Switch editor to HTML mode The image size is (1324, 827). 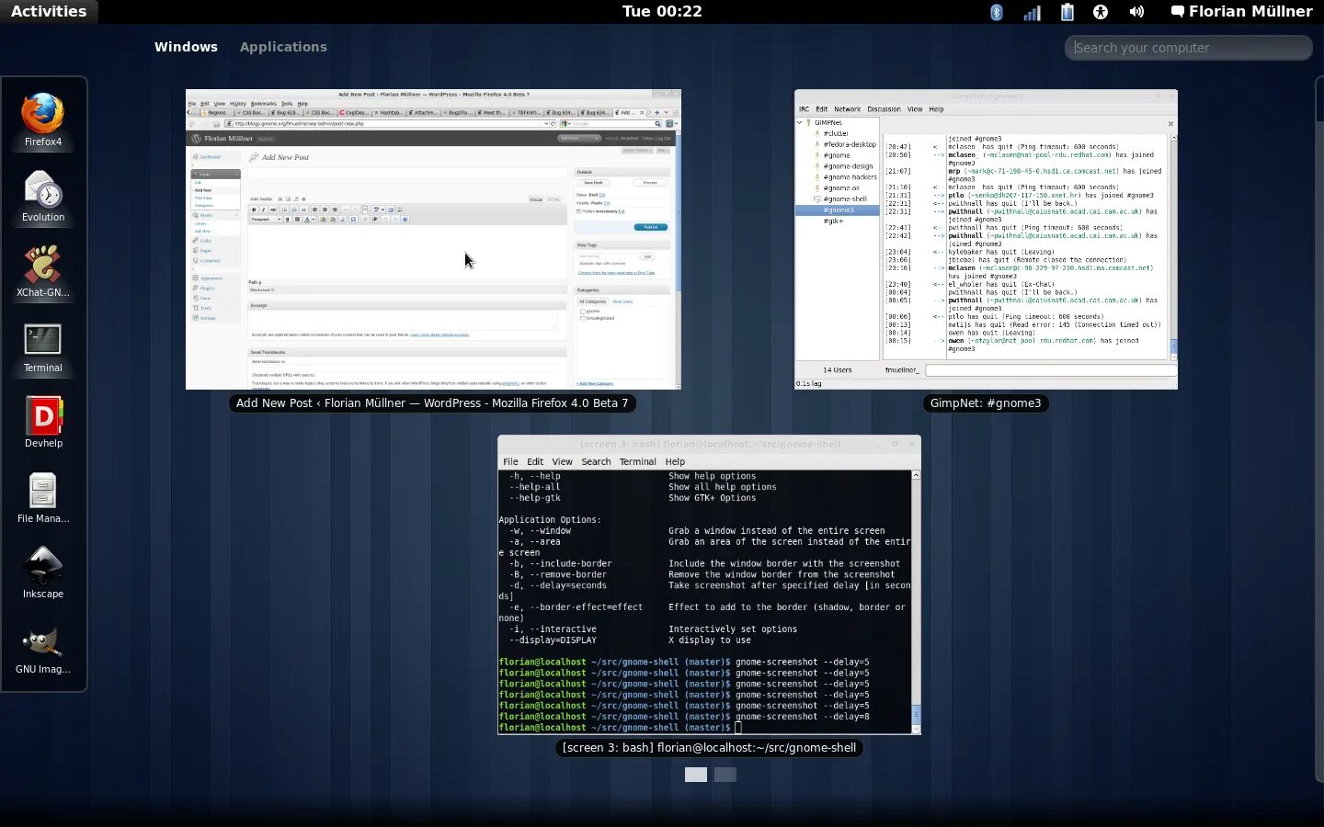coord(554,199)
